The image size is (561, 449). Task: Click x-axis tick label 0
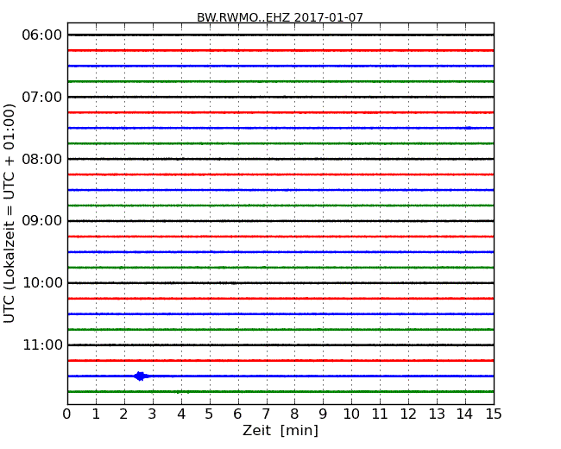(x=67, y=414)
